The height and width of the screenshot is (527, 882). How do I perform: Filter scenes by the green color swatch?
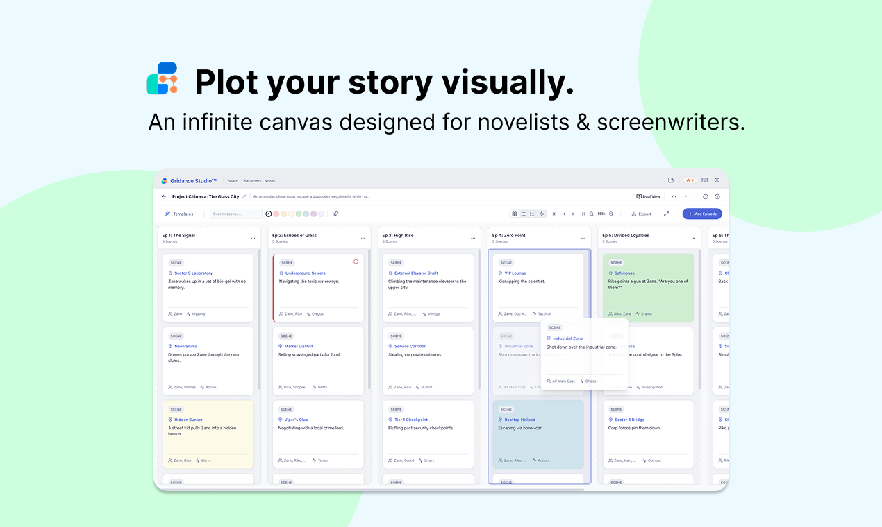click(299, 214)
